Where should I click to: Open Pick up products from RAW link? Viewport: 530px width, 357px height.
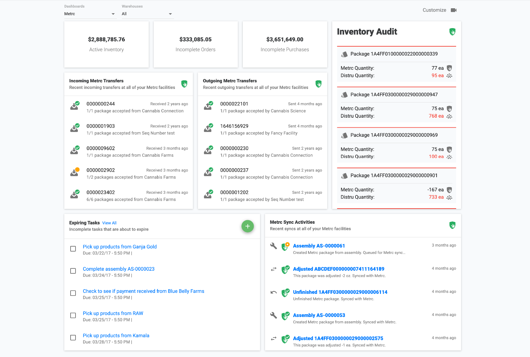point(113,313)
